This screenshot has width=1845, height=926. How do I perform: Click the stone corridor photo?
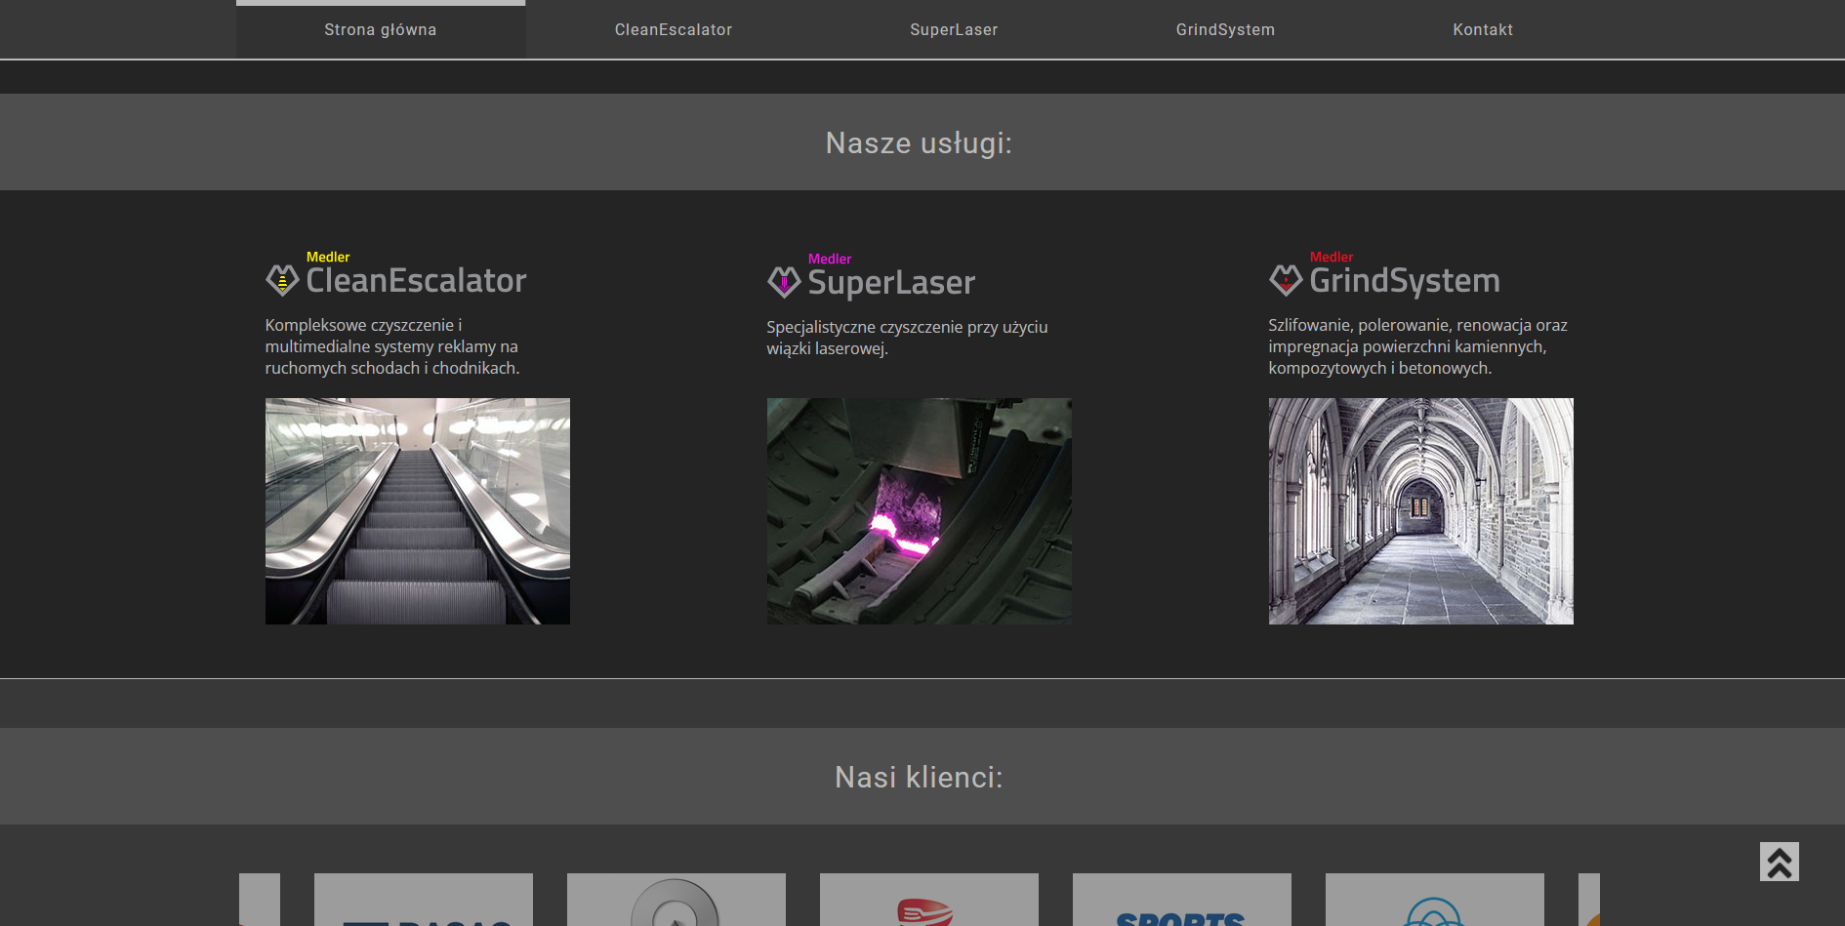[x=1420, y=510]
